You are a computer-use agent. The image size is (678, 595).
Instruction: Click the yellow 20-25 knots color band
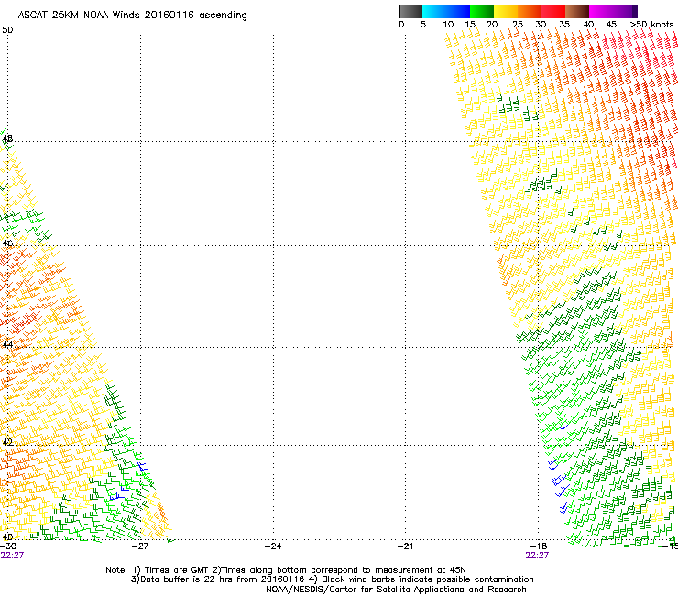click(506, 11)
